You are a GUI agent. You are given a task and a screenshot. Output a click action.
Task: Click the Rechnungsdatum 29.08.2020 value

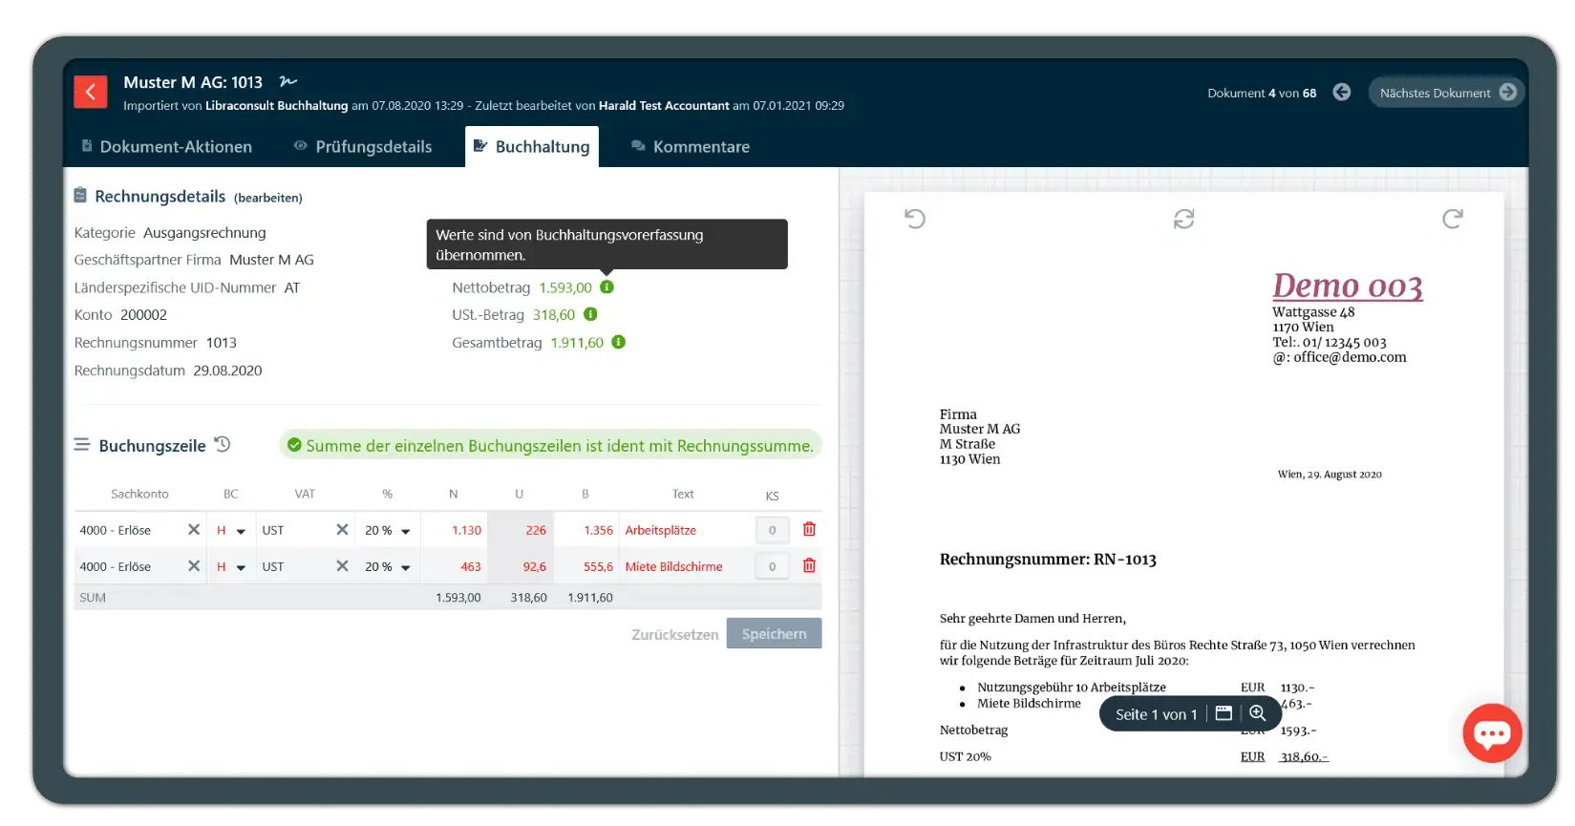click(227, 371)
